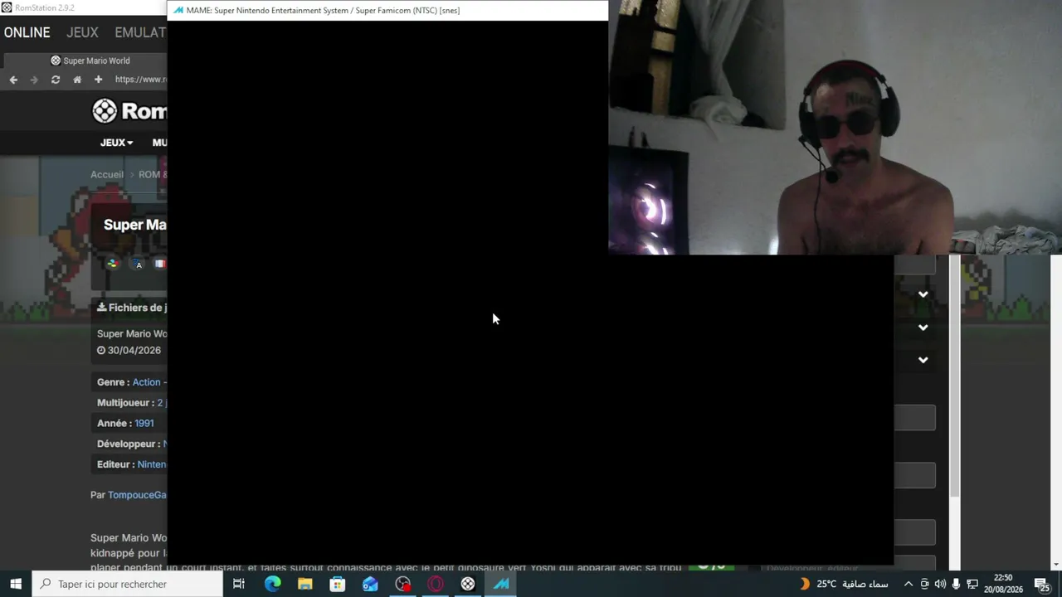Open the weather widget showing 25°C

(x=843, y=584)
